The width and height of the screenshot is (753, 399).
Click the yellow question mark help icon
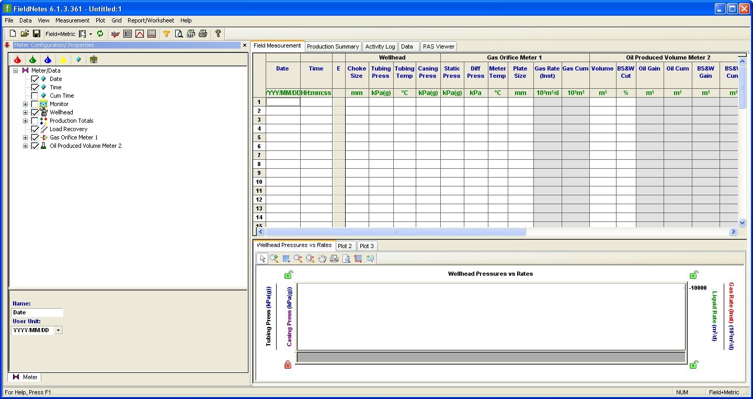218,33
